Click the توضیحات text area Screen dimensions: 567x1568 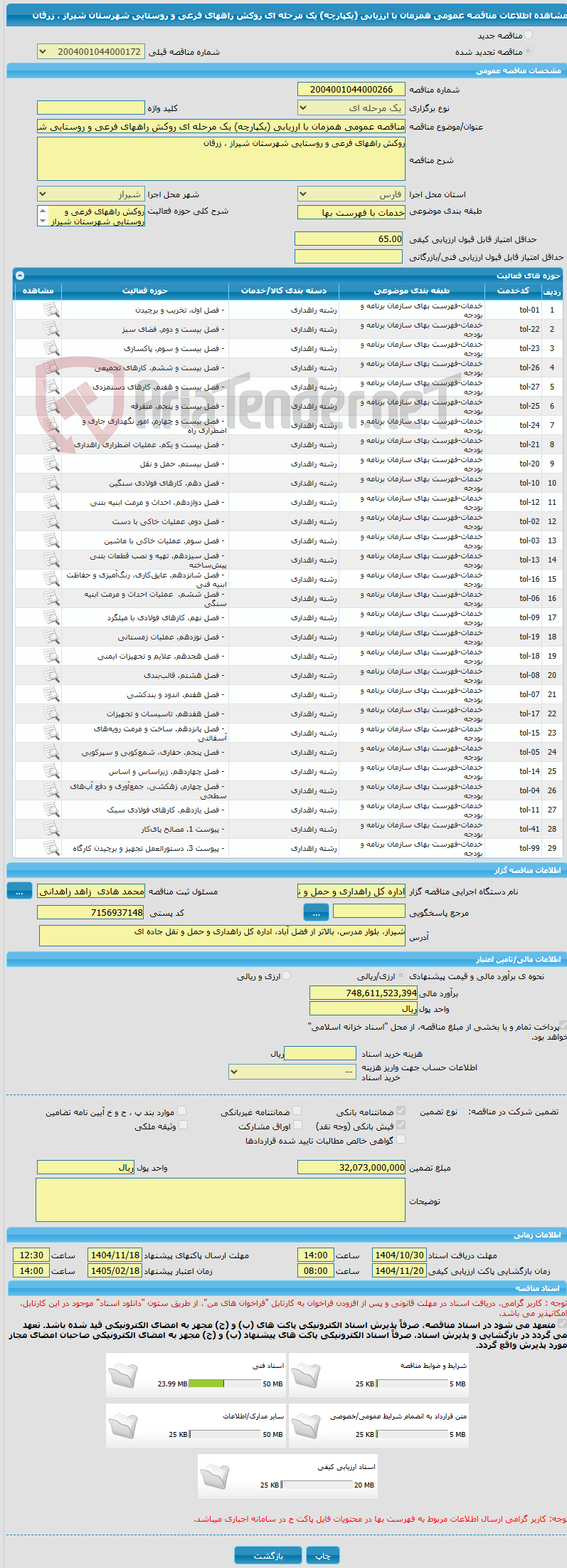point(221,1200)
